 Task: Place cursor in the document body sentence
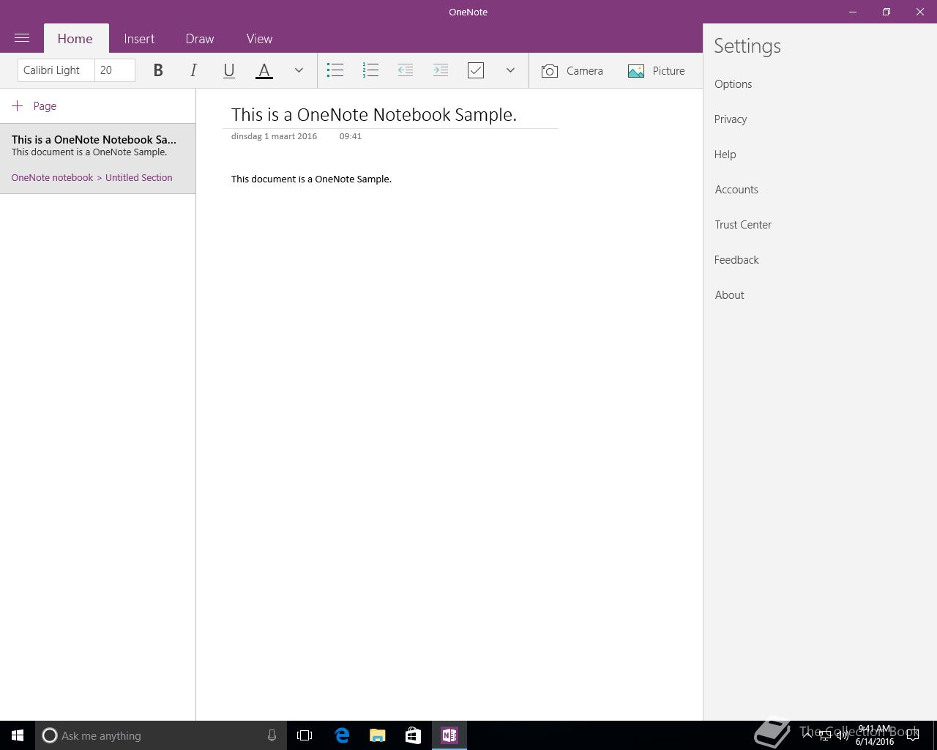pyautogui.click(x=311, y=179)
